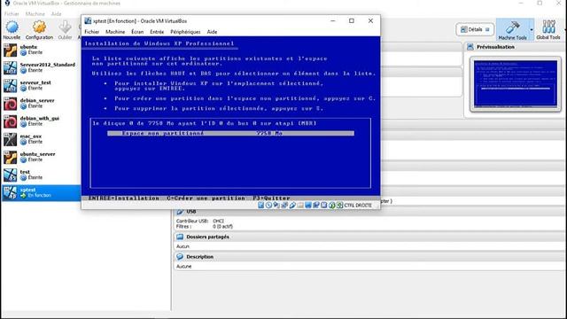This screenshot has height=319, width=567.
Task: Collapse the USB section header
Action: click(x=369, y=212)
